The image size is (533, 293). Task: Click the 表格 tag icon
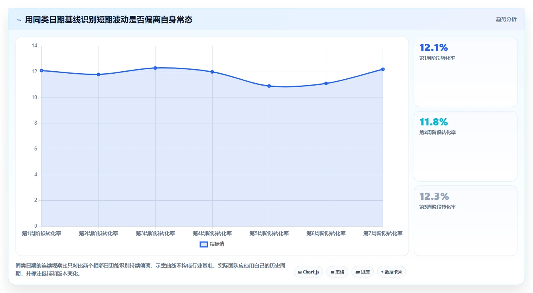pos(332,272)
